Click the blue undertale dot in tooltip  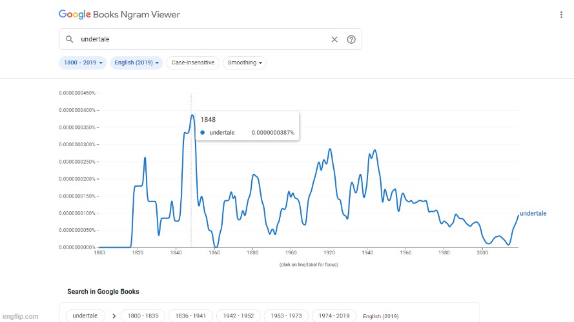(203, 133)
